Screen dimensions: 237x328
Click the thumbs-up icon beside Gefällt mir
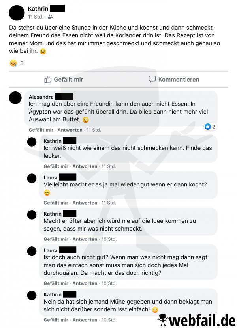coord(48,79)
